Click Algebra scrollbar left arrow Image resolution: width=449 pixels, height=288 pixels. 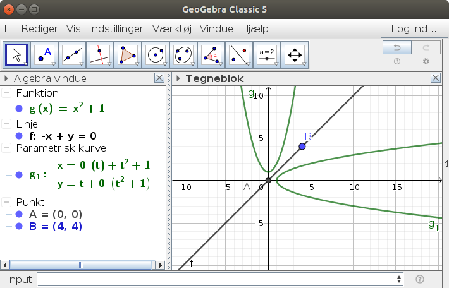click(5, 265)
